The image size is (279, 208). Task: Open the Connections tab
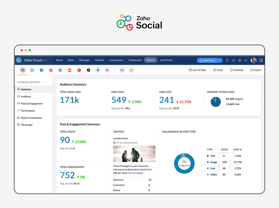(x=116, y=60)
